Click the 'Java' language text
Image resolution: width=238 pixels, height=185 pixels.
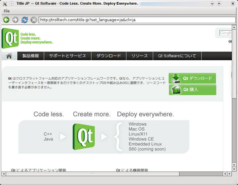tap(48, 139)
